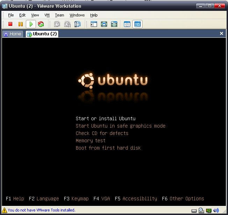Close the VMware Workstation window

click(x=219, y=6)
